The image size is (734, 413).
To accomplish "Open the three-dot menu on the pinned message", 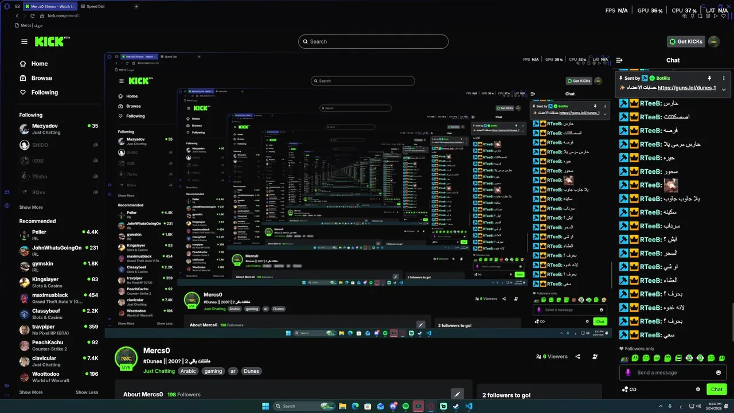I will click(x=724, y=78).
